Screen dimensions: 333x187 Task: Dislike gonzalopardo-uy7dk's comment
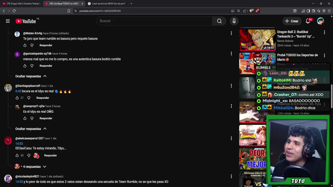click(32, 66)
